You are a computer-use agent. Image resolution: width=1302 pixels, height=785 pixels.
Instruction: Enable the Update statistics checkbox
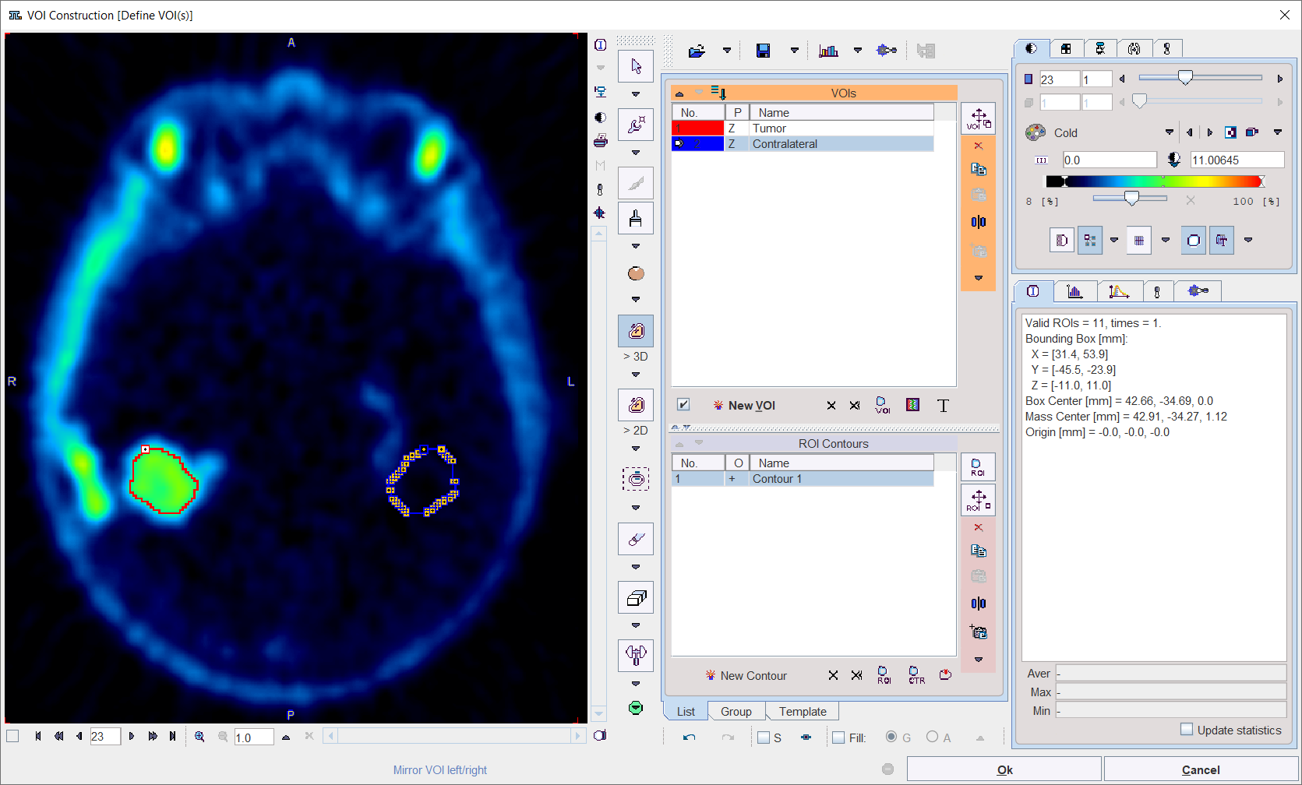coord(1187,730)
